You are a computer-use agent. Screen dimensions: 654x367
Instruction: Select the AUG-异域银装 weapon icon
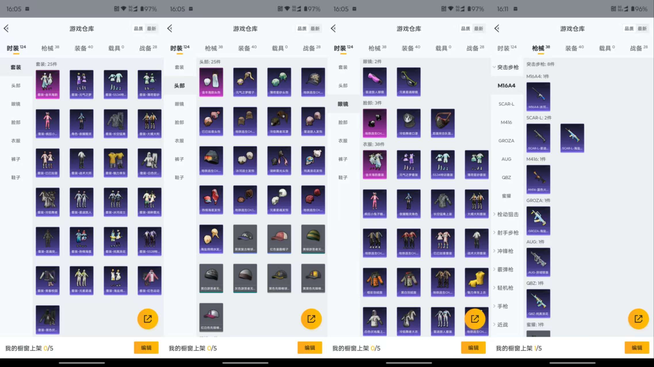pos(538,262)
